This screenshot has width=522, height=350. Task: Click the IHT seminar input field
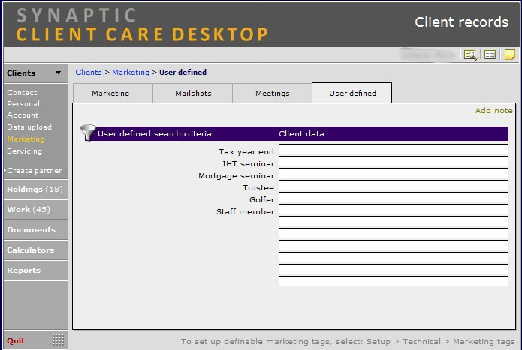coord(394,162)
